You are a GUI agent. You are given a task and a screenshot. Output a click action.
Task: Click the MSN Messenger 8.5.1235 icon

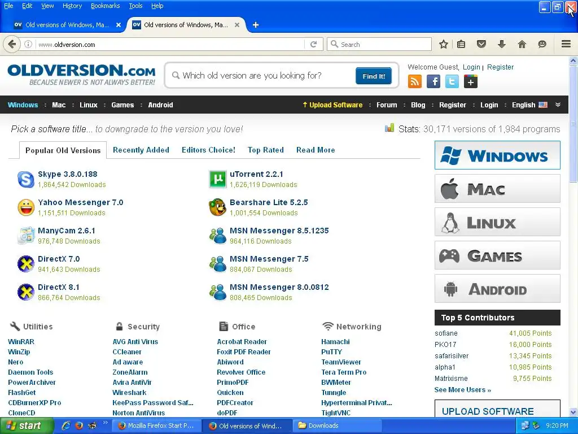point(217,236)
